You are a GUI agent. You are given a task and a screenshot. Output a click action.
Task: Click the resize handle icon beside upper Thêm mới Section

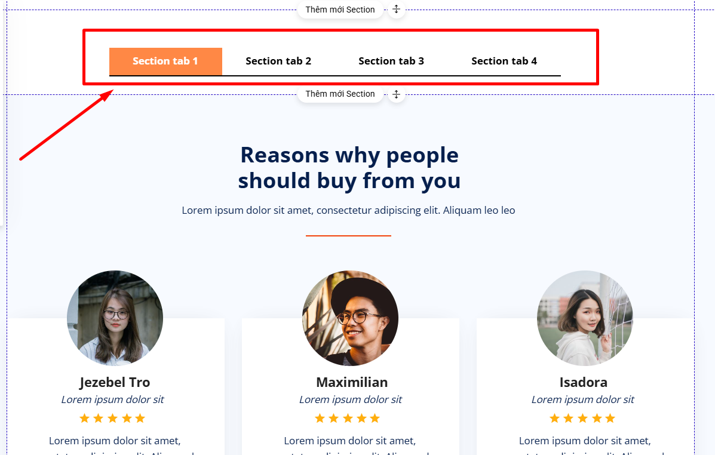click(x=396, y=9)
